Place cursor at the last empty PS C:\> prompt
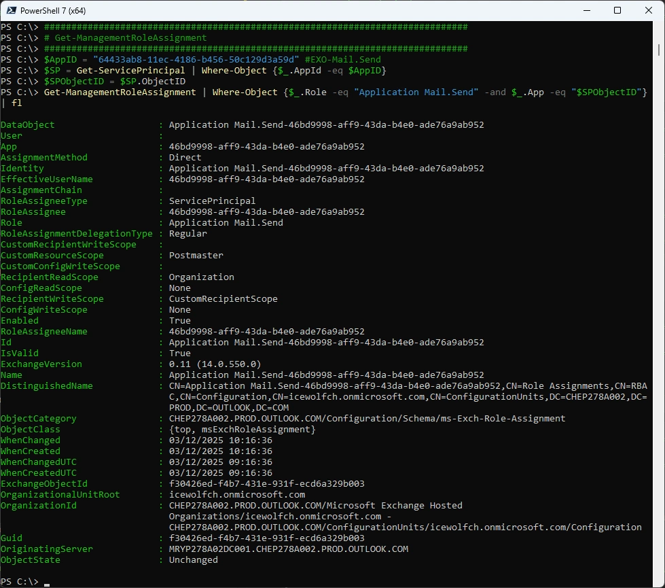665x588 pixels. [46, 582]
